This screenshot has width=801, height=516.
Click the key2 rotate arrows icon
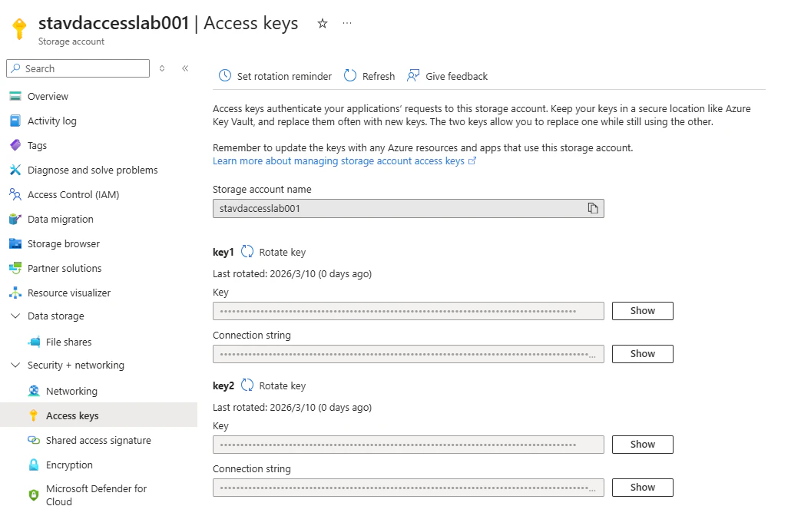(x=247, y=385)
